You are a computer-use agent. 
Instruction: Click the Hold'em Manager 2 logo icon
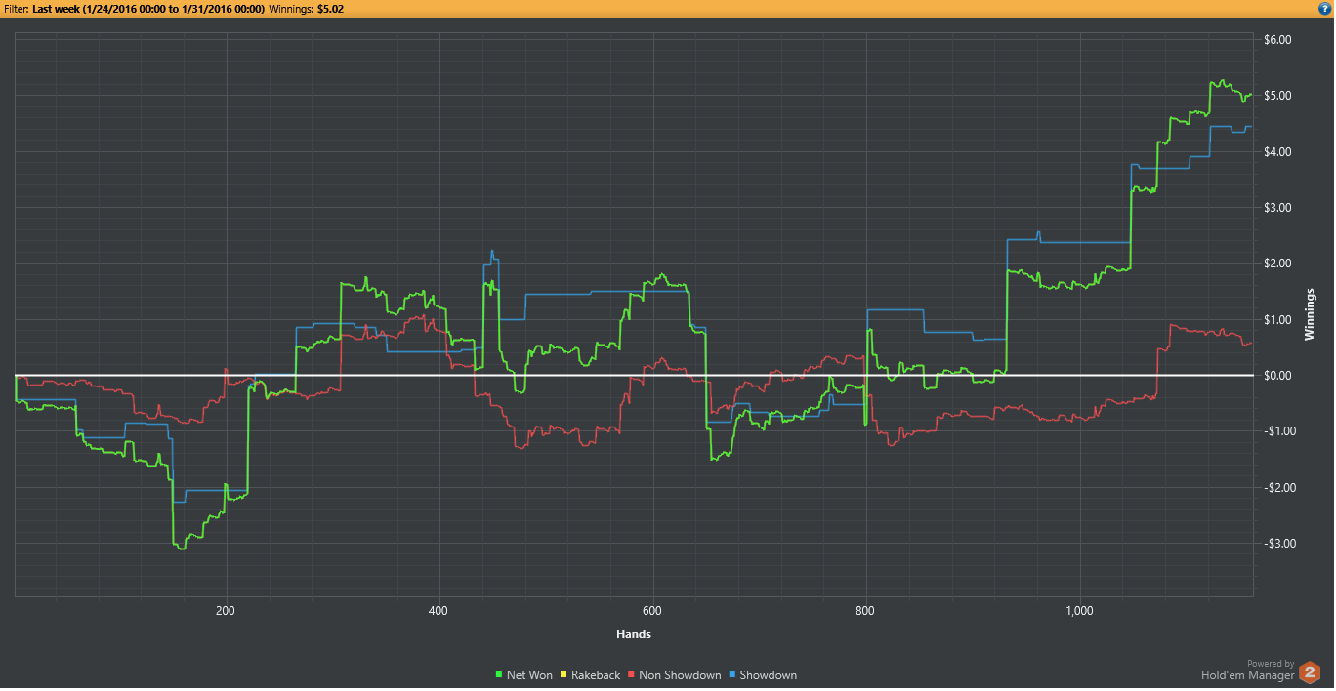pos(1311,672)
